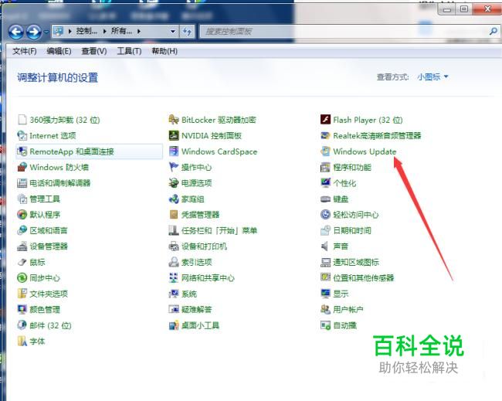
Task: Open 显示 monitor icon
Action: click(325, 294)
